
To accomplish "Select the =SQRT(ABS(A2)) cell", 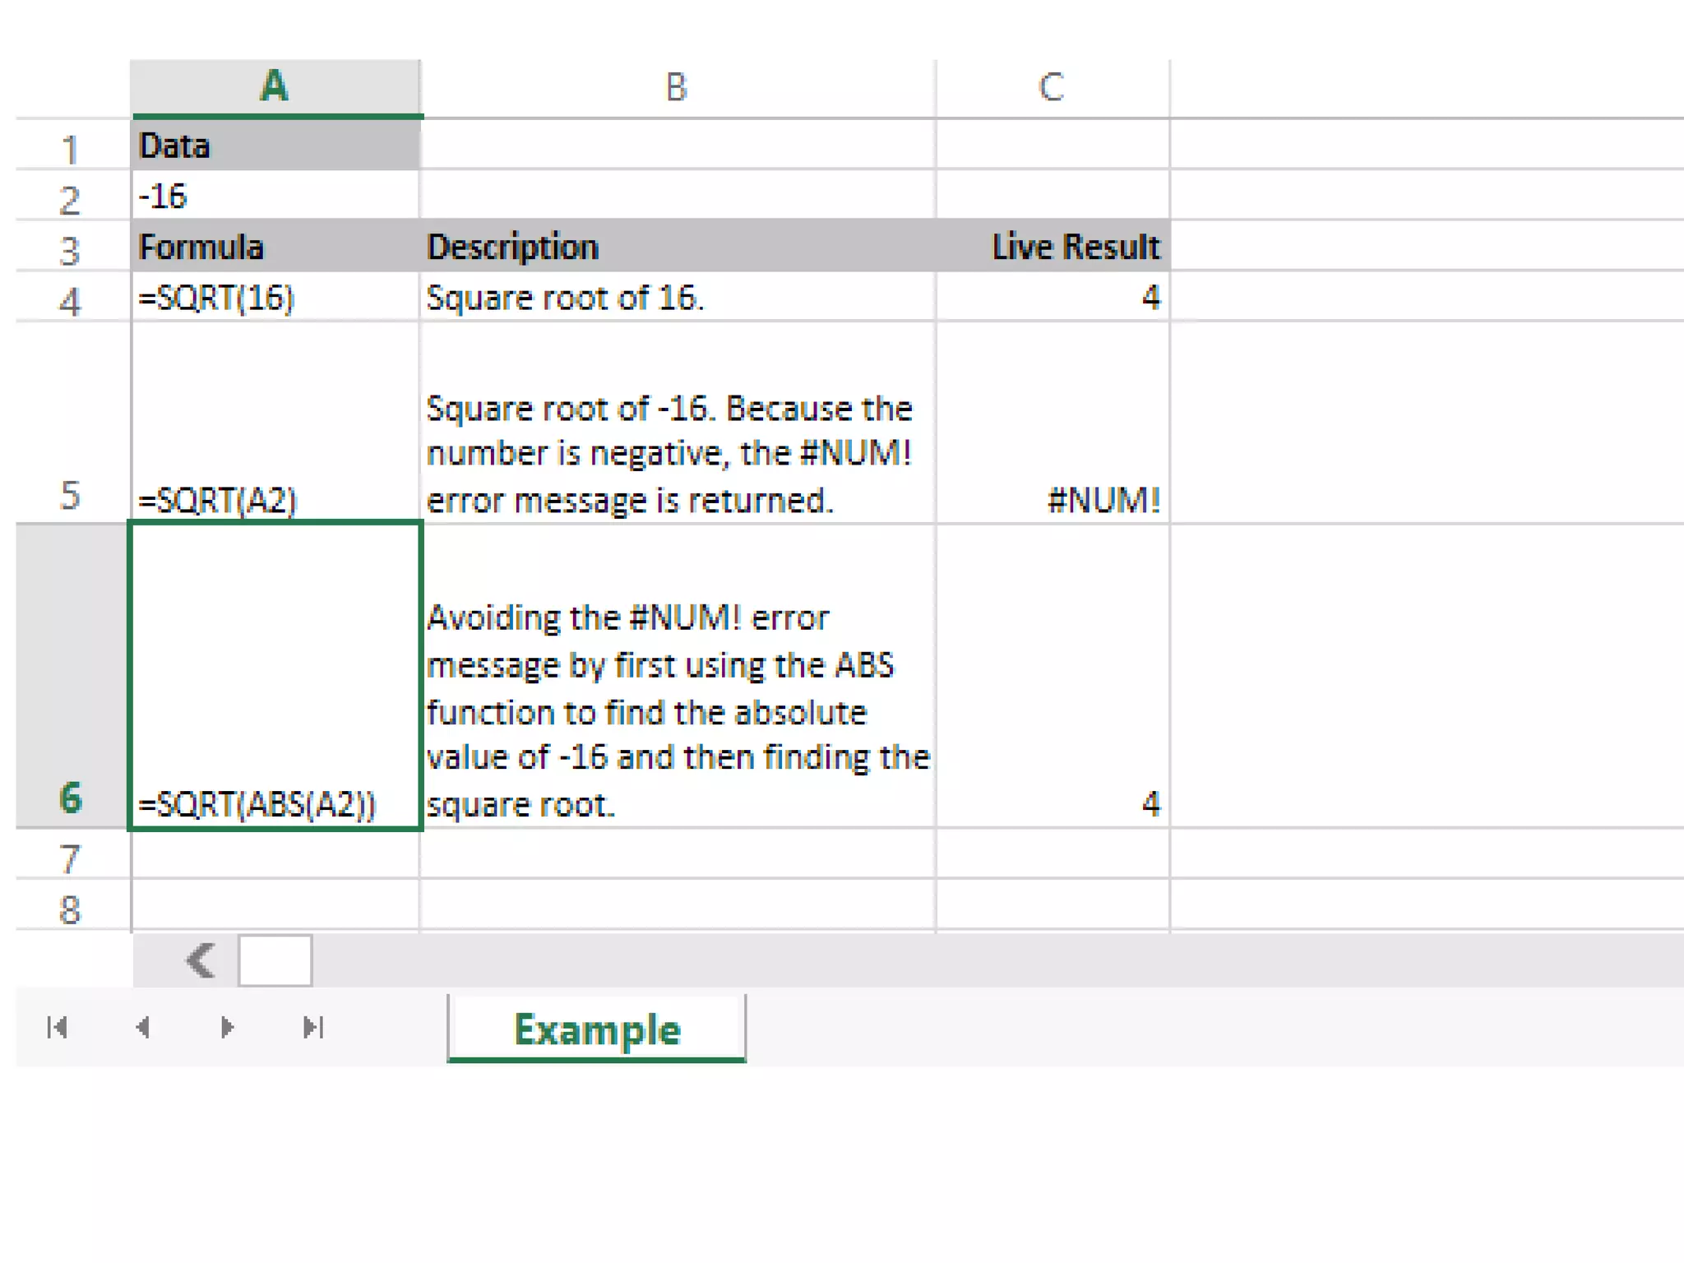I will (275, 676).
